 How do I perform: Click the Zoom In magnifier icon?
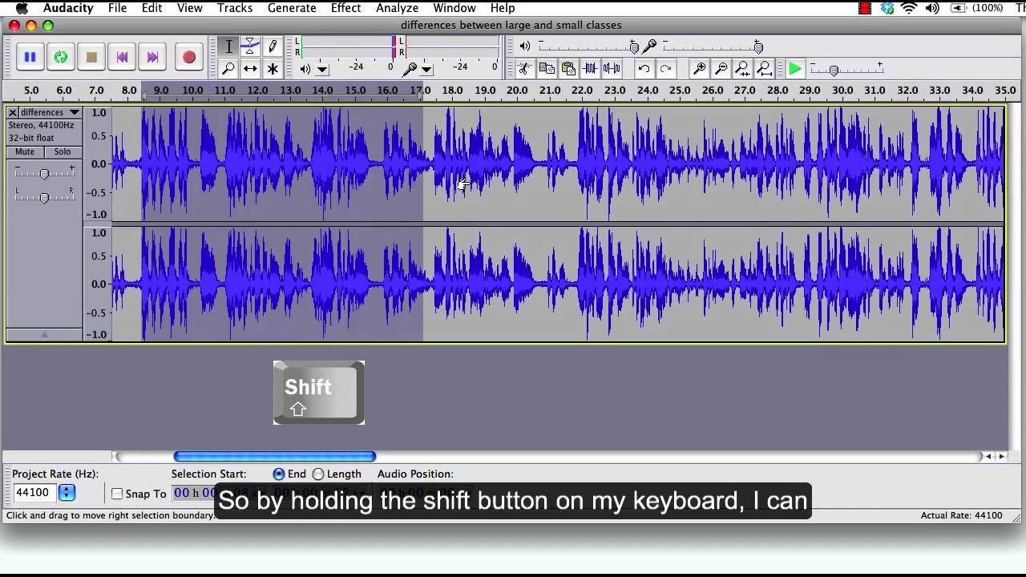(699, 68)
